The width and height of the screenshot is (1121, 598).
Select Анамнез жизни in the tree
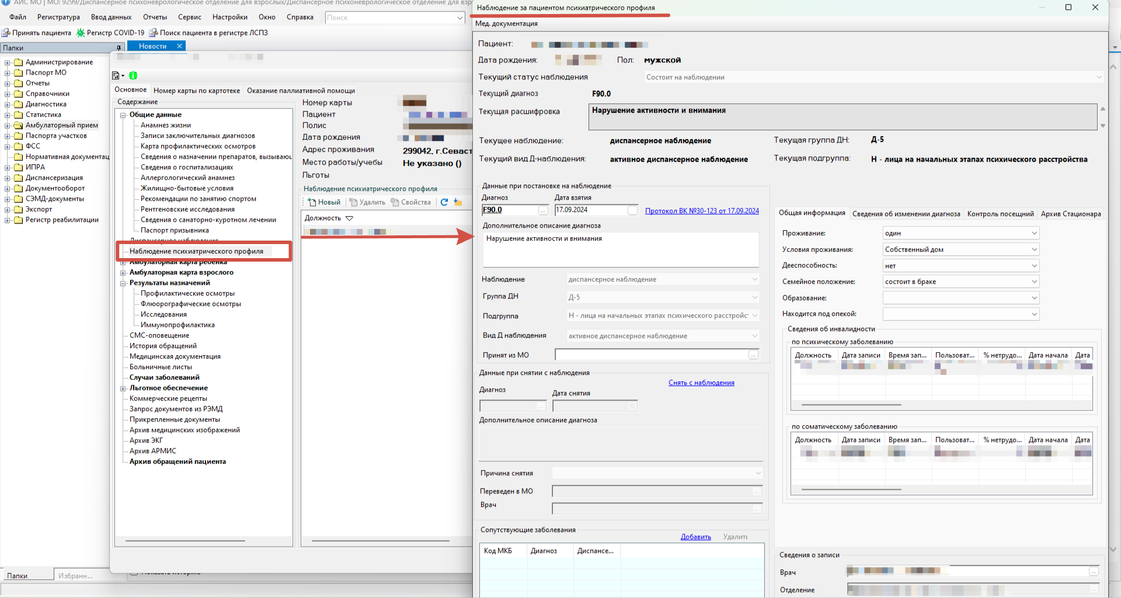click(166, 125)
